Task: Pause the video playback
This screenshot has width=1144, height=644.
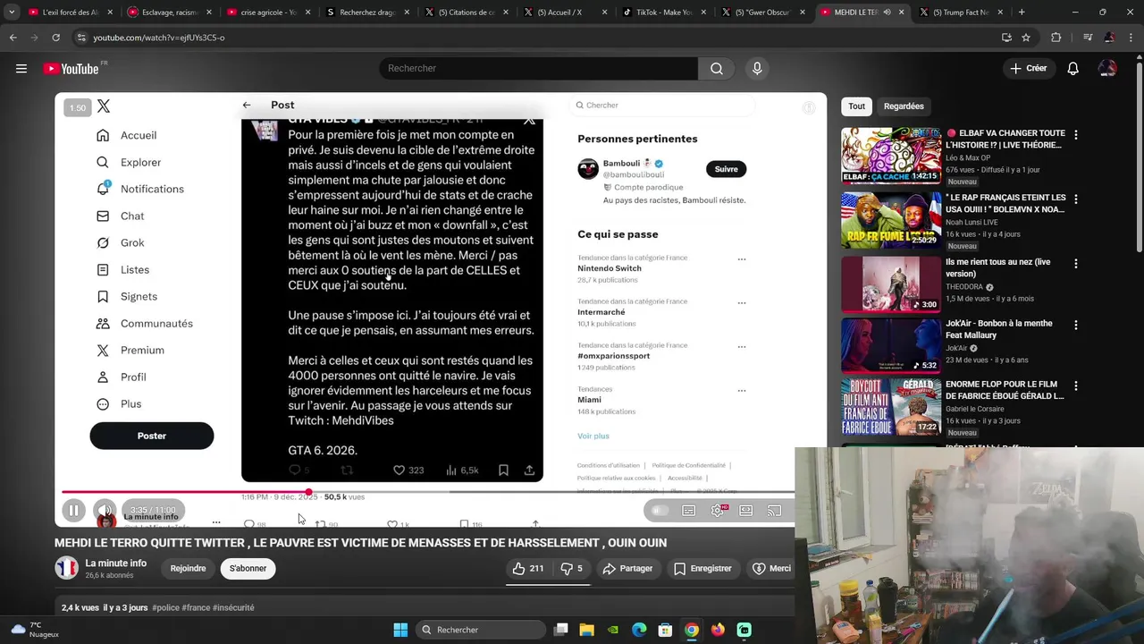Action: pos(74,511)
